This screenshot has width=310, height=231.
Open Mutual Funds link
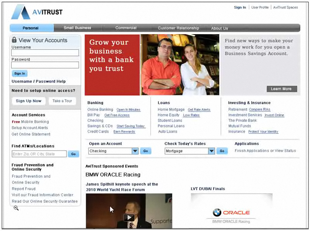coord(240,126)
